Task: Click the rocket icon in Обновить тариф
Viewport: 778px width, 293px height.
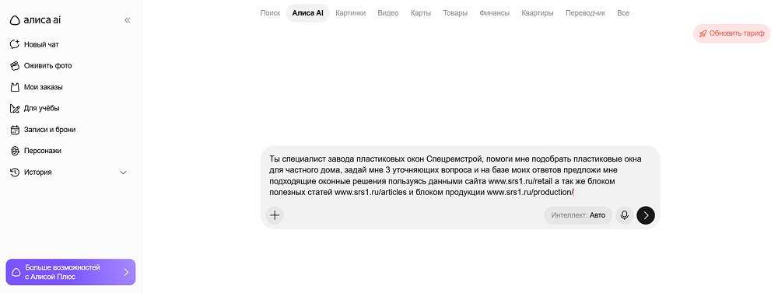Action: point(703,33)
